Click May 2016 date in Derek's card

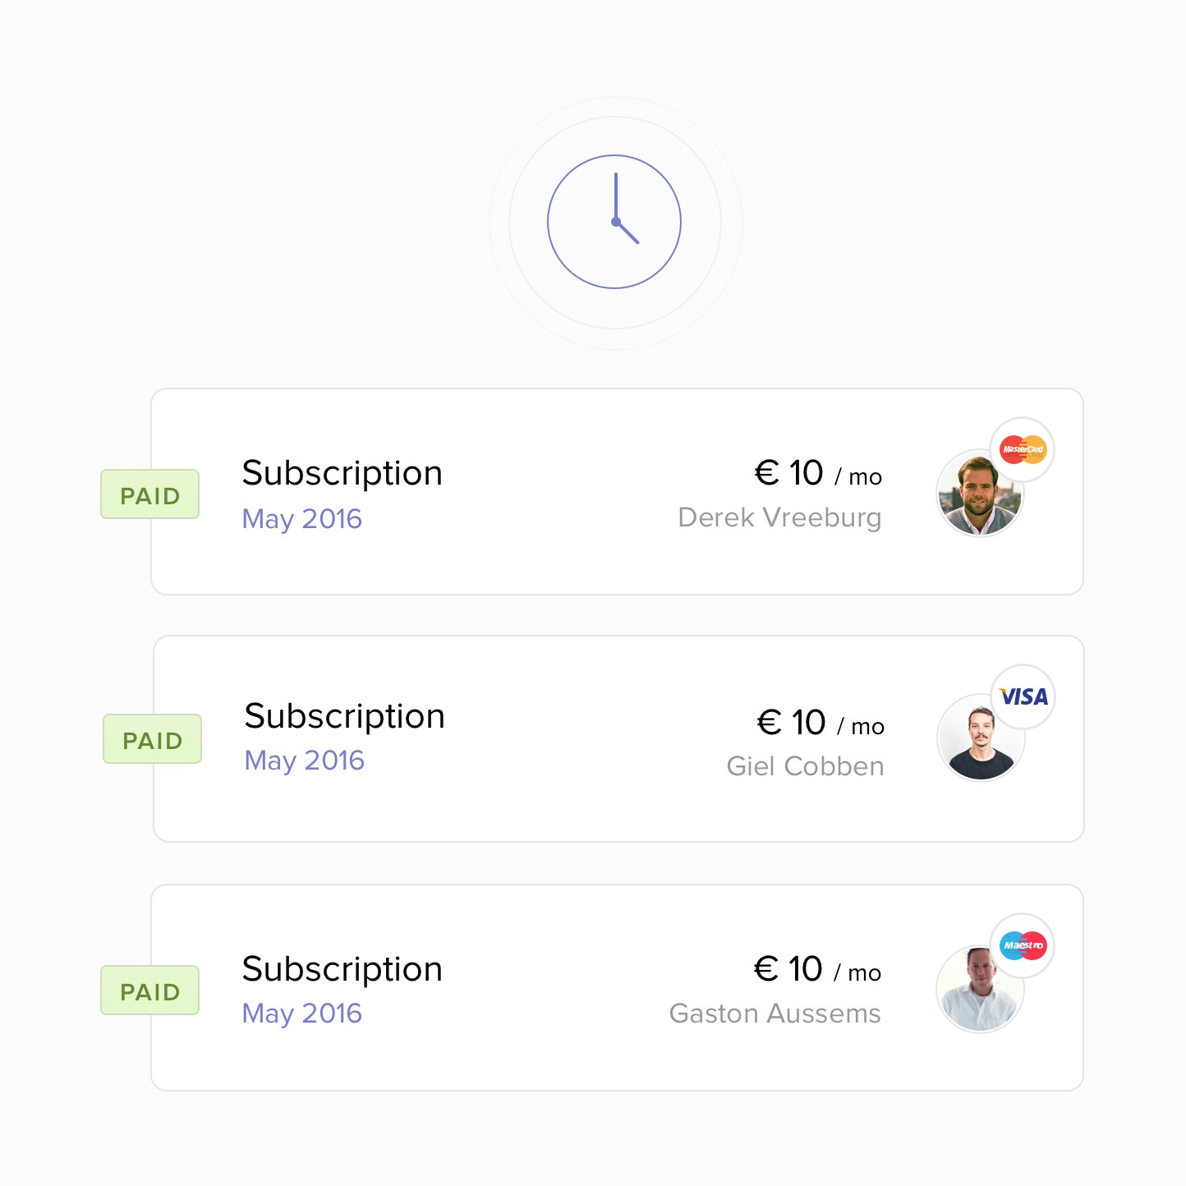[301, 519]
